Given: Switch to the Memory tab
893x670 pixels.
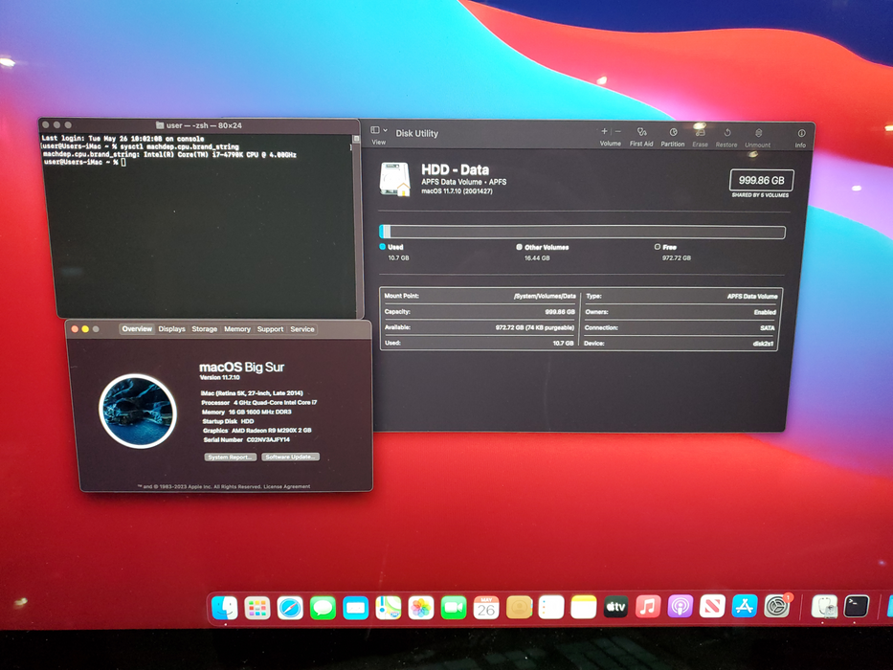Looking at the screenshot, I should click(237, 328).
